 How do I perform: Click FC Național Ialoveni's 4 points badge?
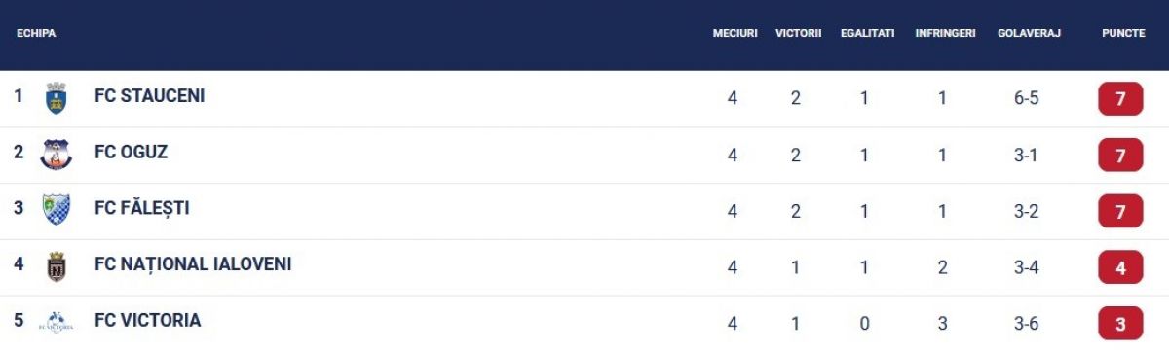click(1120, 267)
